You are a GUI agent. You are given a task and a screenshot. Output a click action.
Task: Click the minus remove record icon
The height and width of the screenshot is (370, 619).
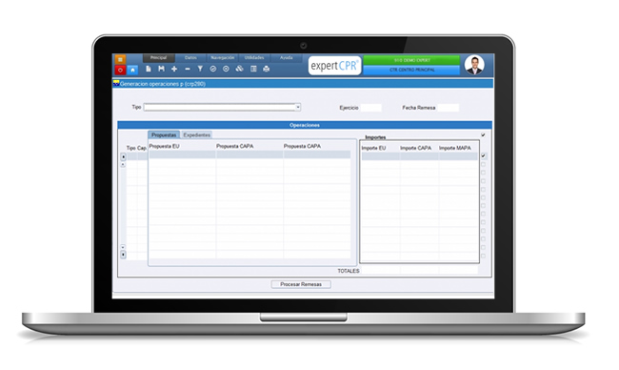pos(188,69)
